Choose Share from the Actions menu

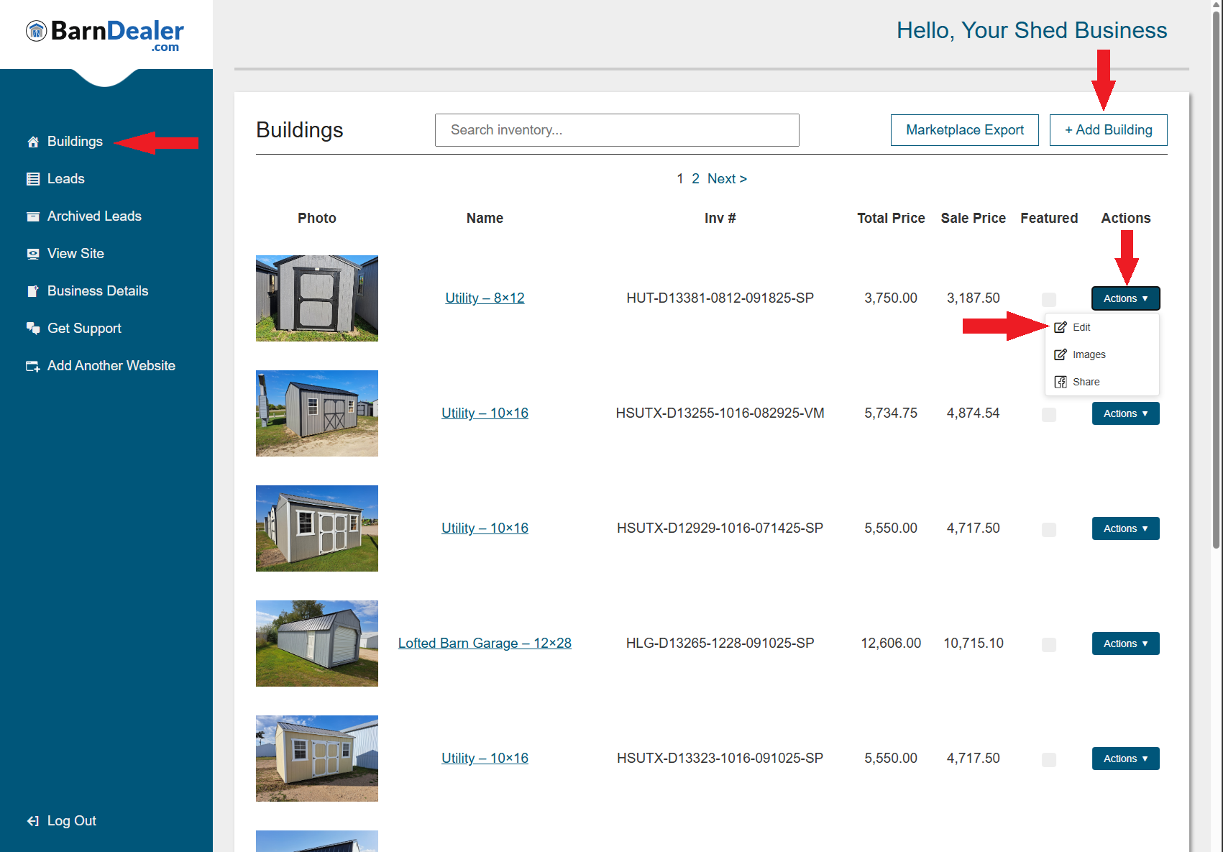point(1101,382)
